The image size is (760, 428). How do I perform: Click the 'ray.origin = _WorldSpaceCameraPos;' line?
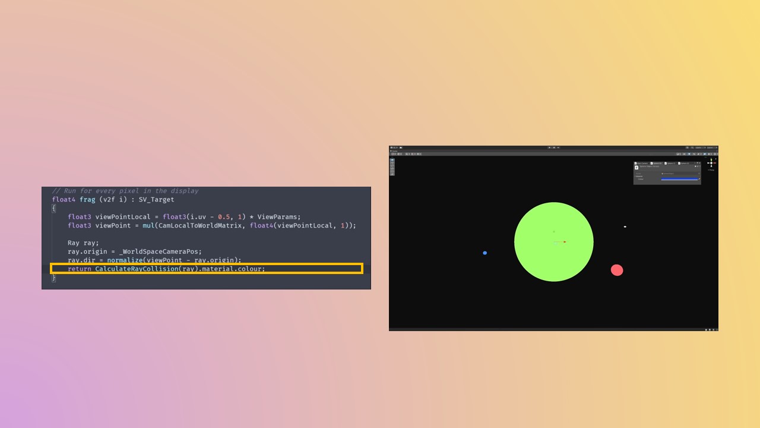135,251
